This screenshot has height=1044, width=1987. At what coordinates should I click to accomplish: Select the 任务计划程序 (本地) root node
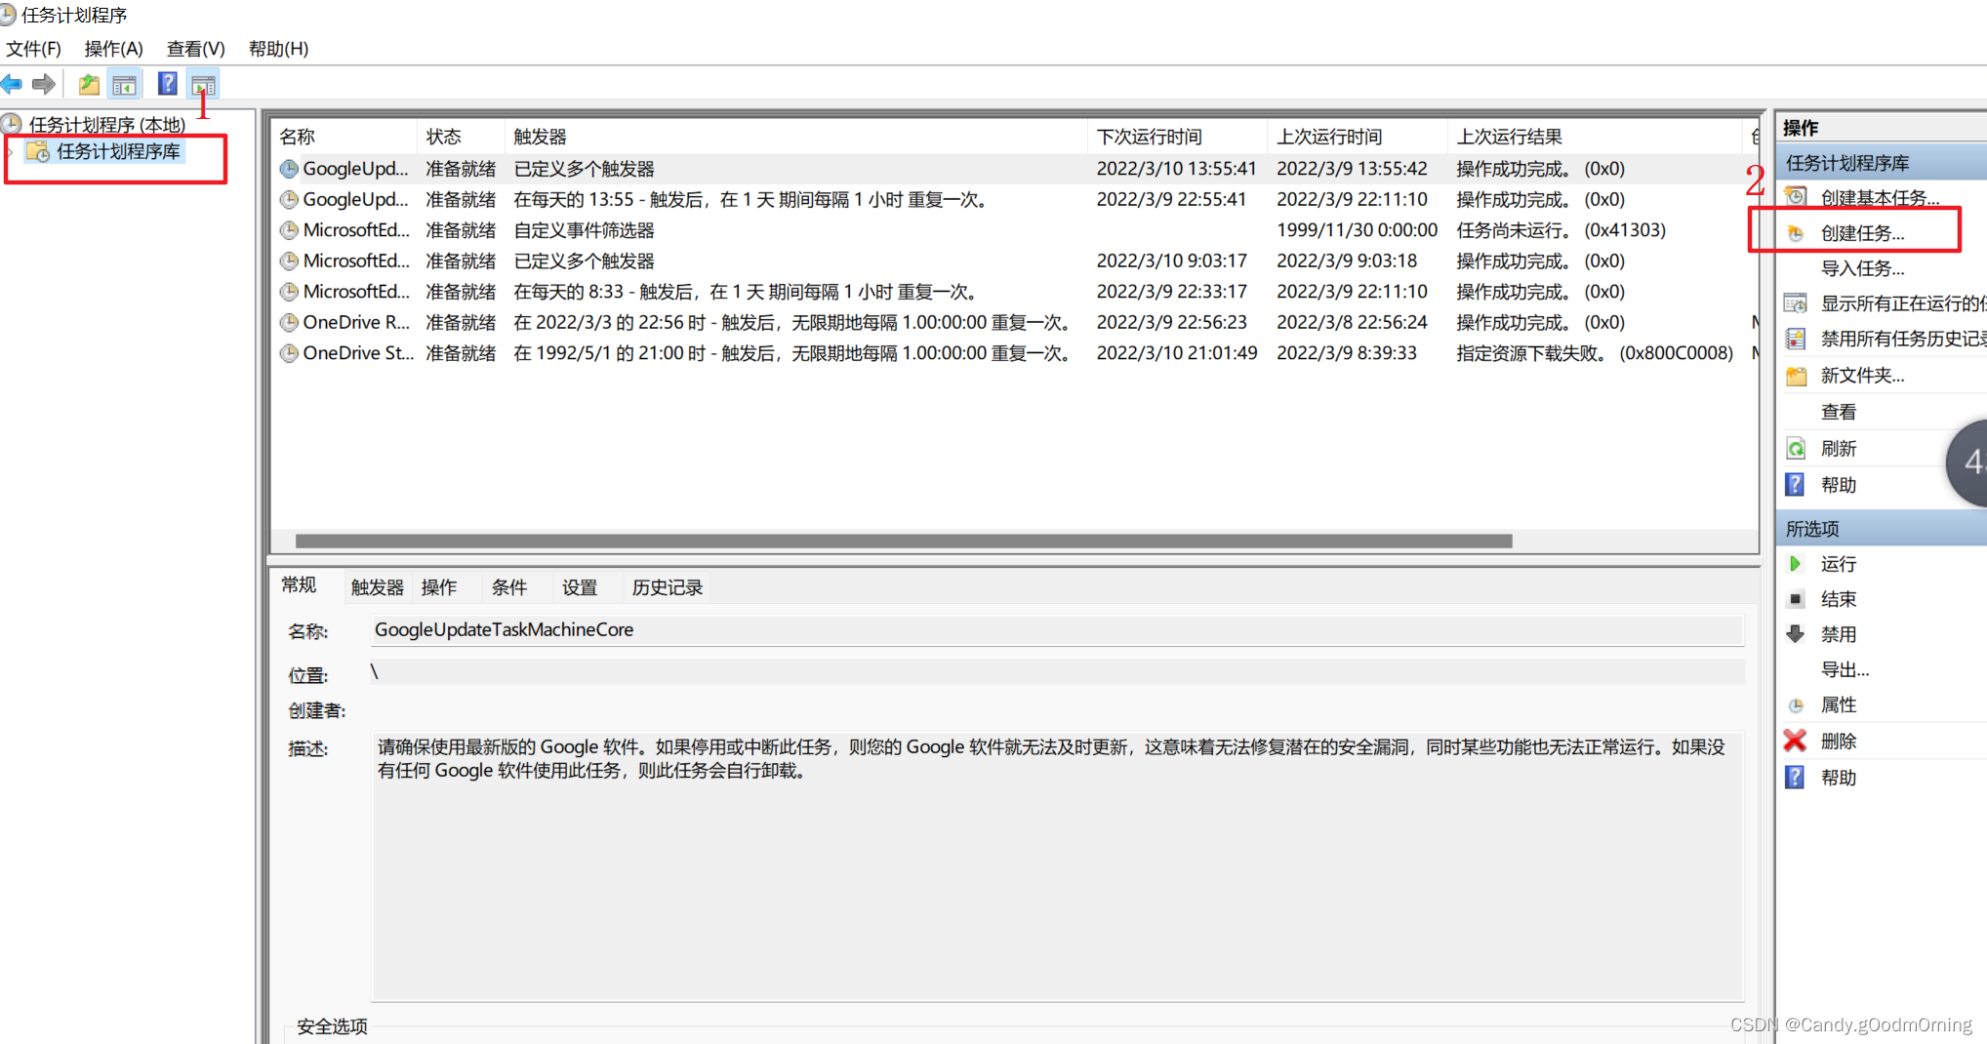point(106,124)
